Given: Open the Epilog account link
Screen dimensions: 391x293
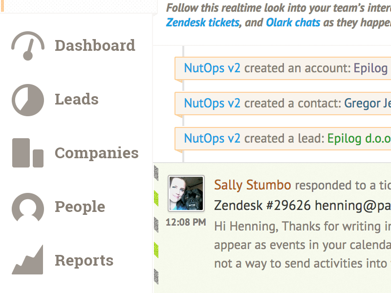Looking at the screenshot, I should tap(371, 68).
